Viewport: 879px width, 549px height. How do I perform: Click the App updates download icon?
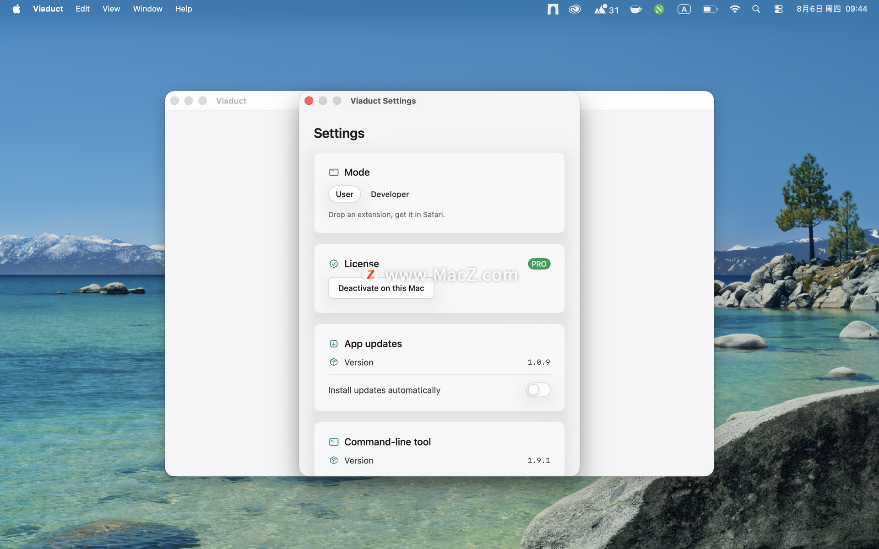point(334,344)
